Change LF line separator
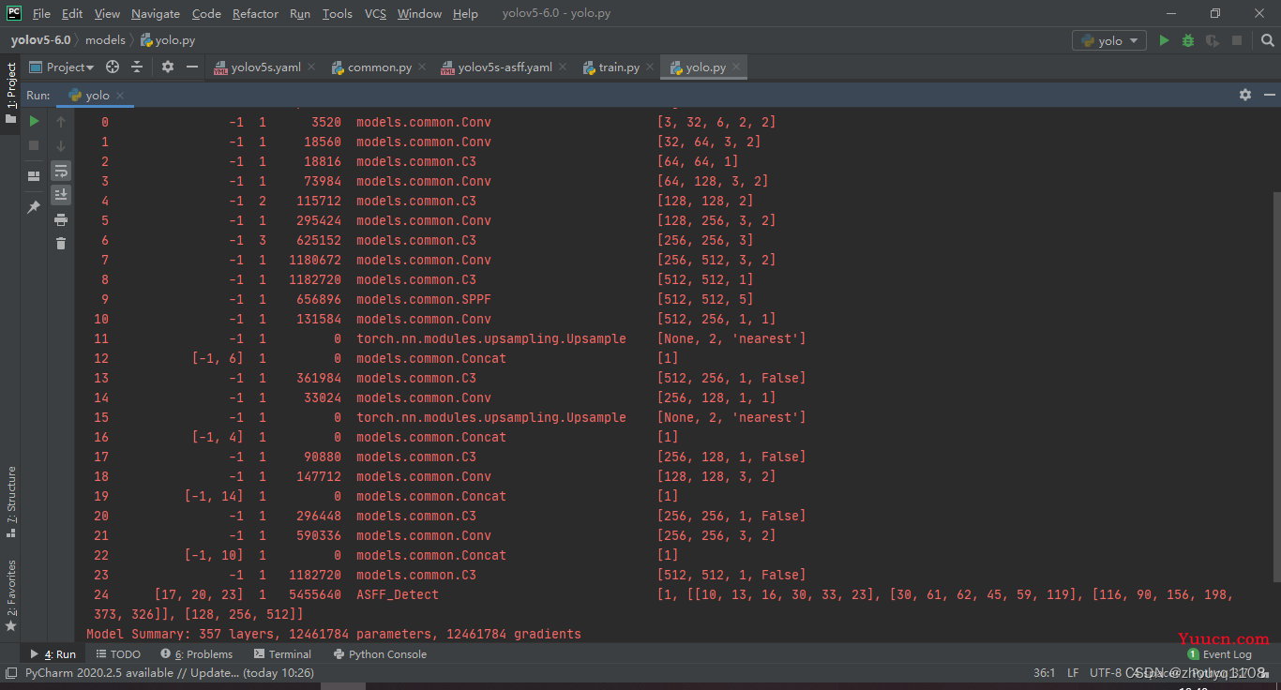This screenshot has height=690, width=1281. pos(1073,673)
